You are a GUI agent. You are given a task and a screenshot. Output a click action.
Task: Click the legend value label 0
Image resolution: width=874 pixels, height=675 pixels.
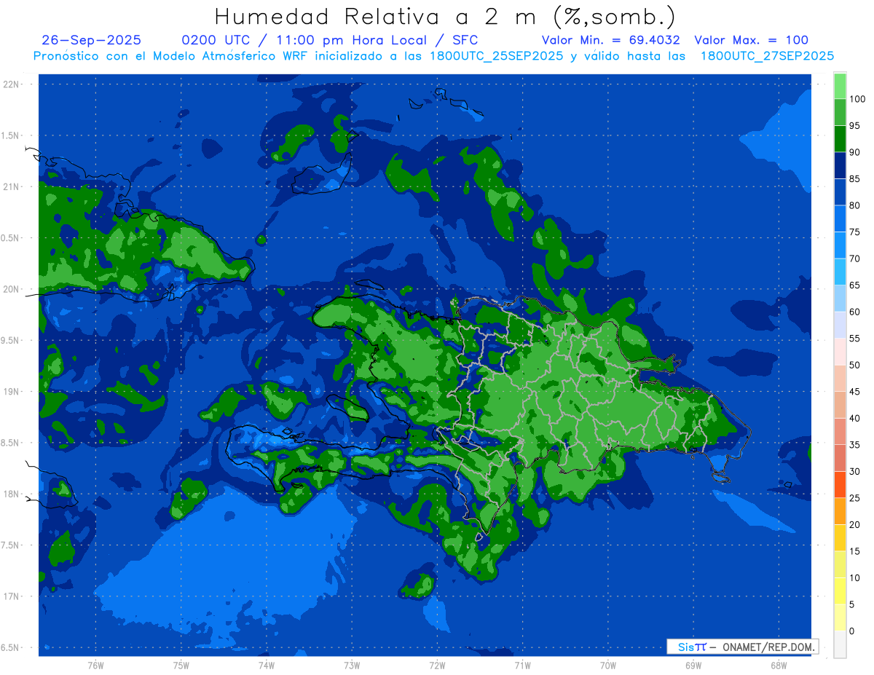pyautogui.click(x=852, y=631)
